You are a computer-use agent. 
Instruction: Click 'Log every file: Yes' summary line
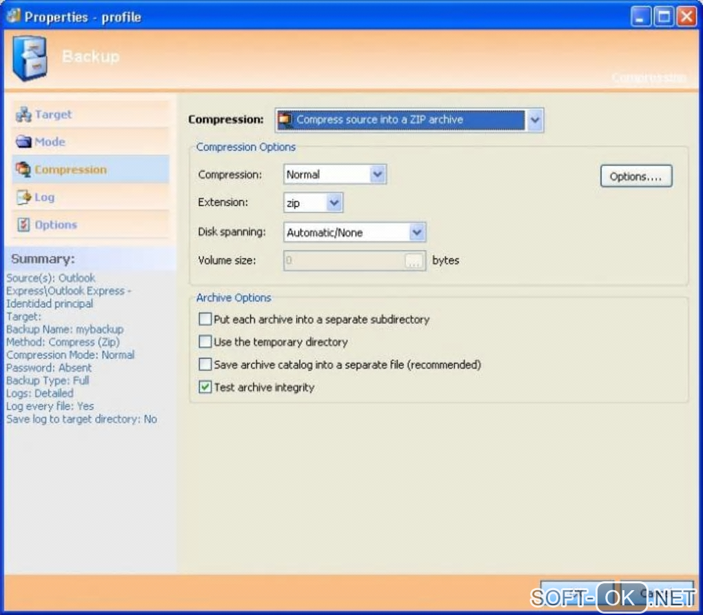(x=50, y=406)
